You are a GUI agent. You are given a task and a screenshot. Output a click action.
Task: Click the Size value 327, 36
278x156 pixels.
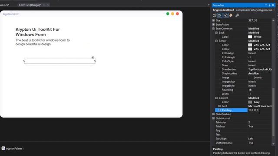click(253, 20)
